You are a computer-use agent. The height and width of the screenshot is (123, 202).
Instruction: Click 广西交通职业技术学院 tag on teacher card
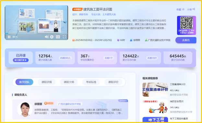(69, 104)
